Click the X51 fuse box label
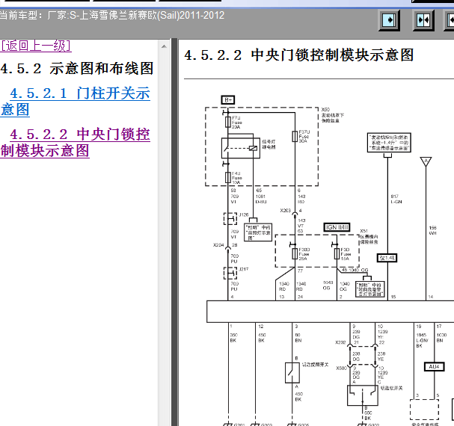The width and height of the screenshot is (454, 426). [369, 236]
